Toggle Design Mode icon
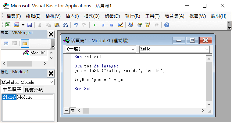Screen dimensions: 232x123 pos(120,25)
